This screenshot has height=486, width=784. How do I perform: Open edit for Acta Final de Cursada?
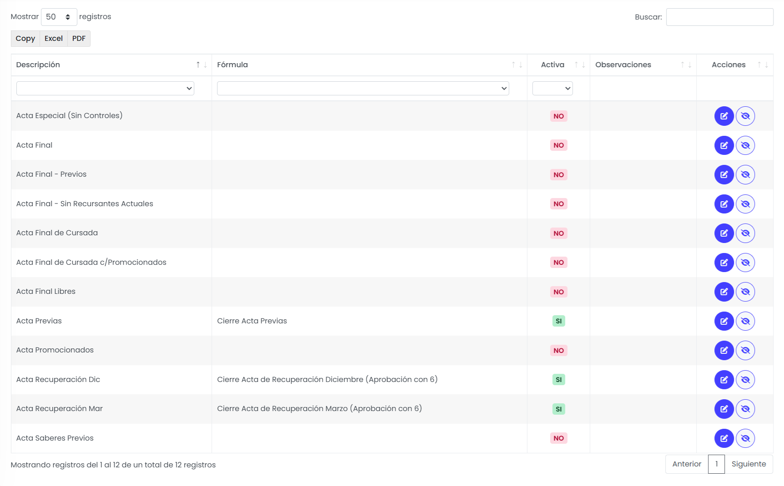click(724, 233)
